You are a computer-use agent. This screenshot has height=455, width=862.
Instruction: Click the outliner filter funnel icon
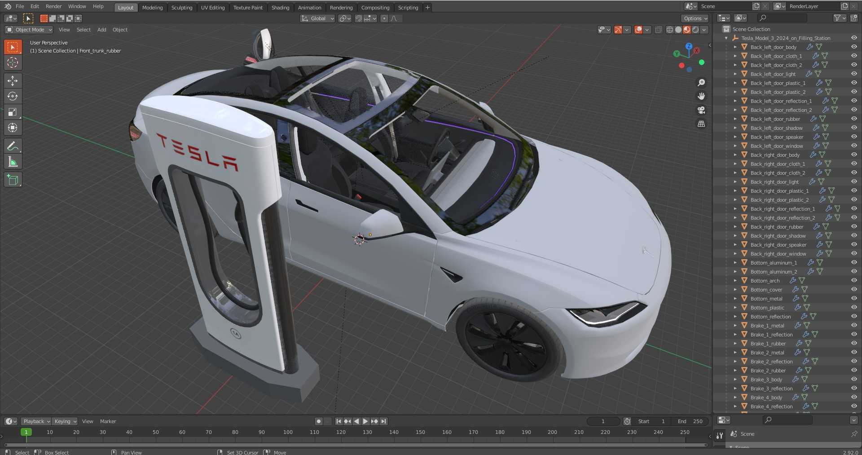837,18
